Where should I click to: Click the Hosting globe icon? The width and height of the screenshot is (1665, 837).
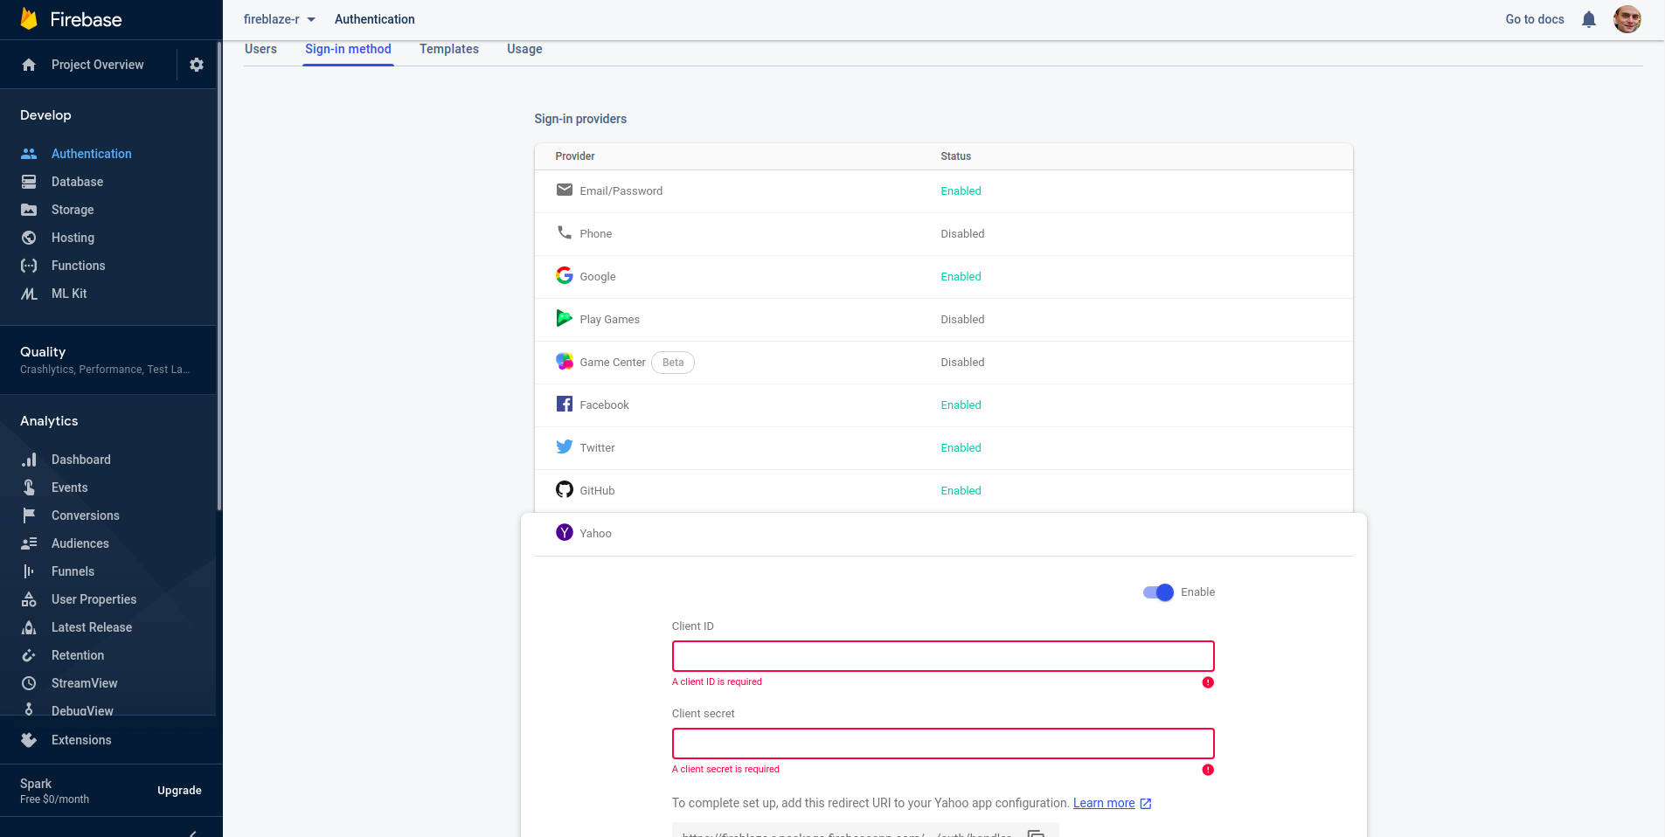pyautogui.click(x=29, y=238)
